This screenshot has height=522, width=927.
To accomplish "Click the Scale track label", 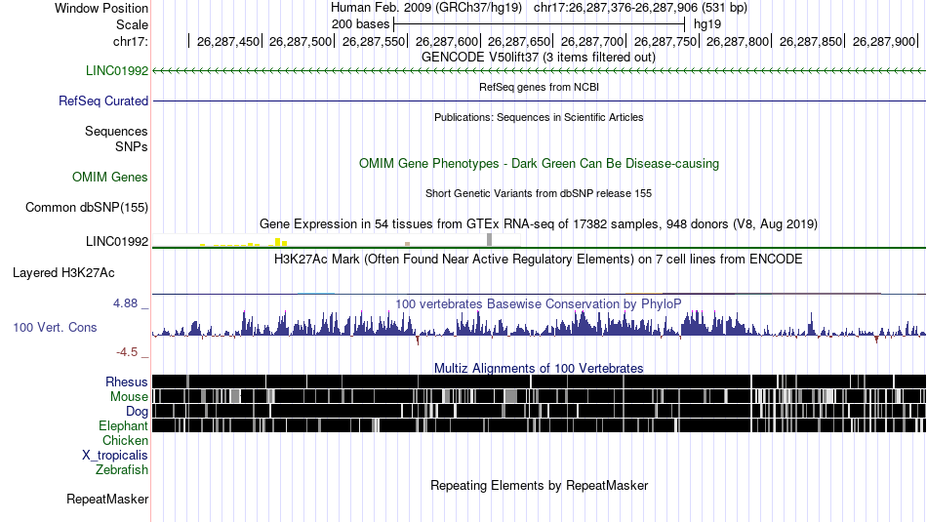I will (132, 24).
